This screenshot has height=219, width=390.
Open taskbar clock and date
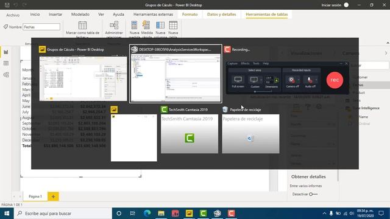[x=365, y=214]
